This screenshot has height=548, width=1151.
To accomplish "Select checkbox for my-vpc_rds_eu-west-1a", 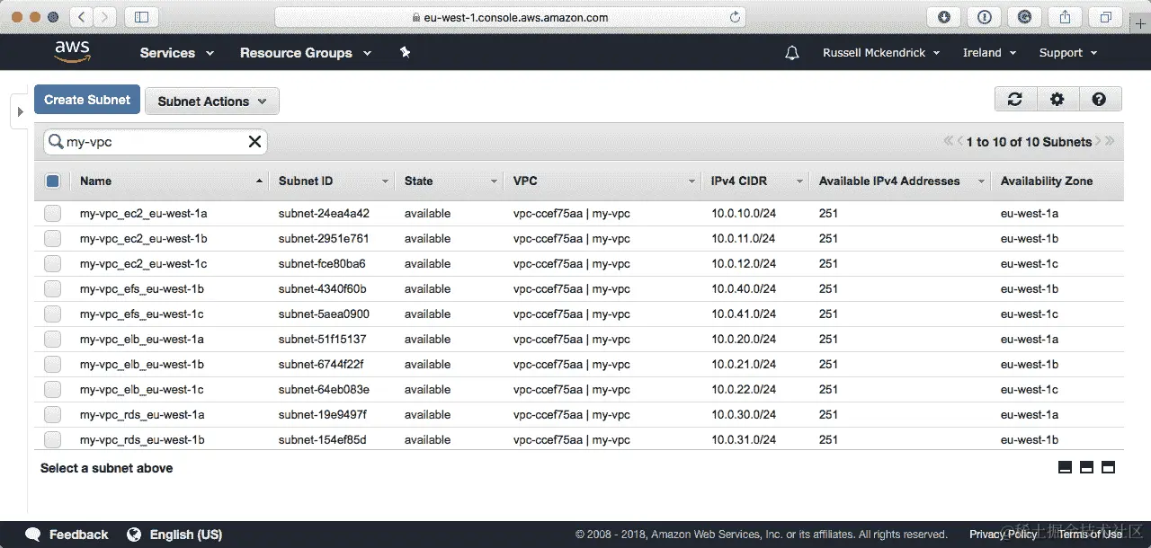I will (52, 415).
